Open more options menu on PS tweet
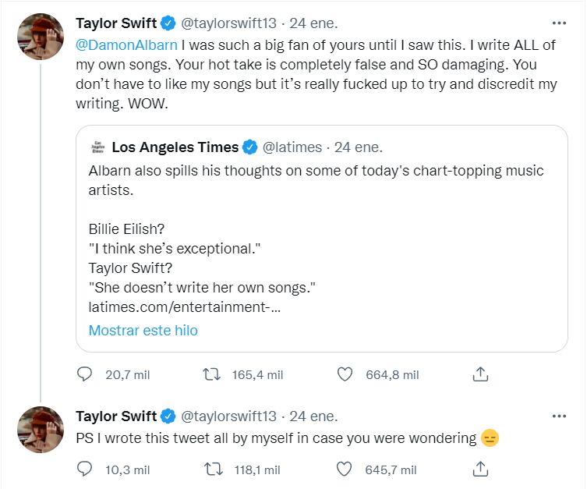The image size is (587, 489). click(559, 416)
